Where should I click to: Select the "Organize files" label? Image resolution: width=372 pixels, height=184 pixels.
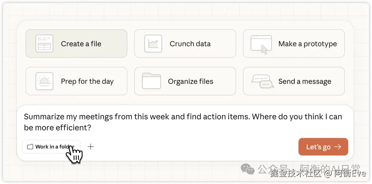190,81
